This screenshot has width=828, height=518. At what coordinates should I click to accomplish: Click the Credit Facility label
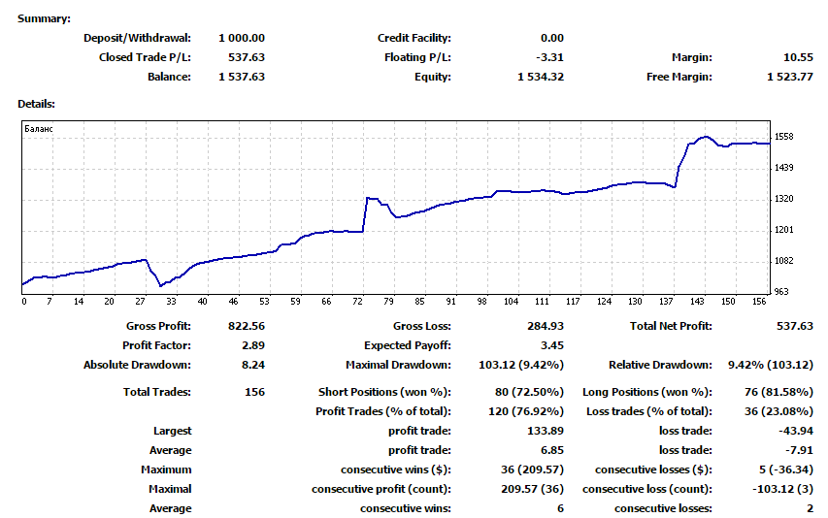pyautogui.click(x=414, y=38)
